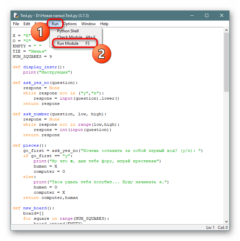Click the 'Ln: 1' status bar indicator
Screen dimensions: 240x241
210,228
